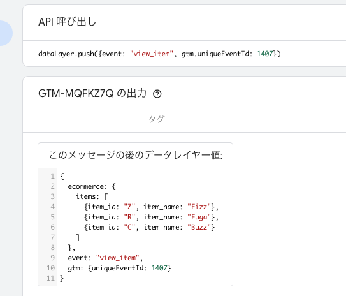Image resolution: width=346 pixels, height=296 pixels.
Task: Click the item_id "Z" Fizz line
Action: coord(151,207)
